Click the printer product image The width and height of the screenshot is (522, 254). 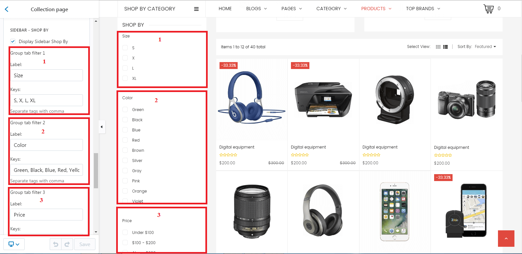pos(323,99)
